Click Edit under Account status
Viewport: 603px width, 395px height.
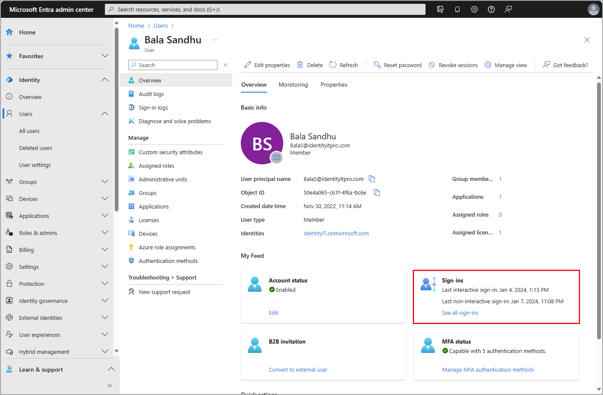[273, 313]
